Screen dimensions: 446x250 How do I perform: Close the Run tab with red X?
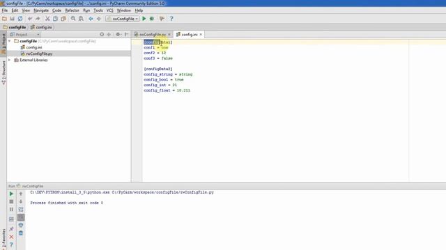(11, 237)
